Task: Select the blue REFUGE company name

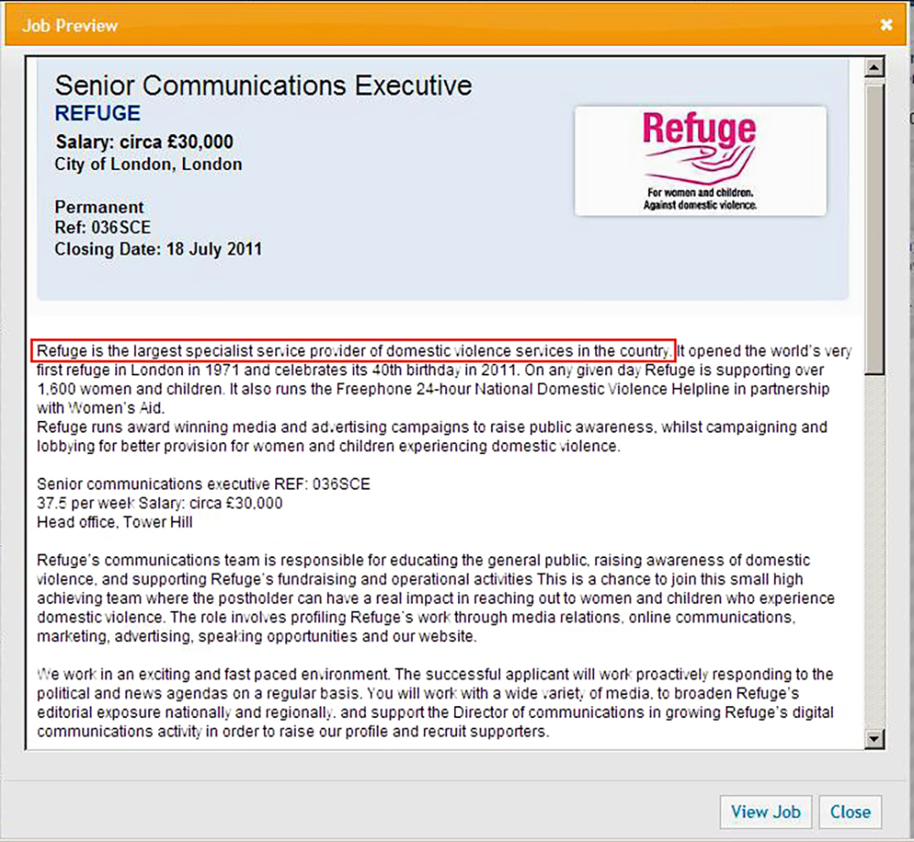Action: [x=98, y=114]
